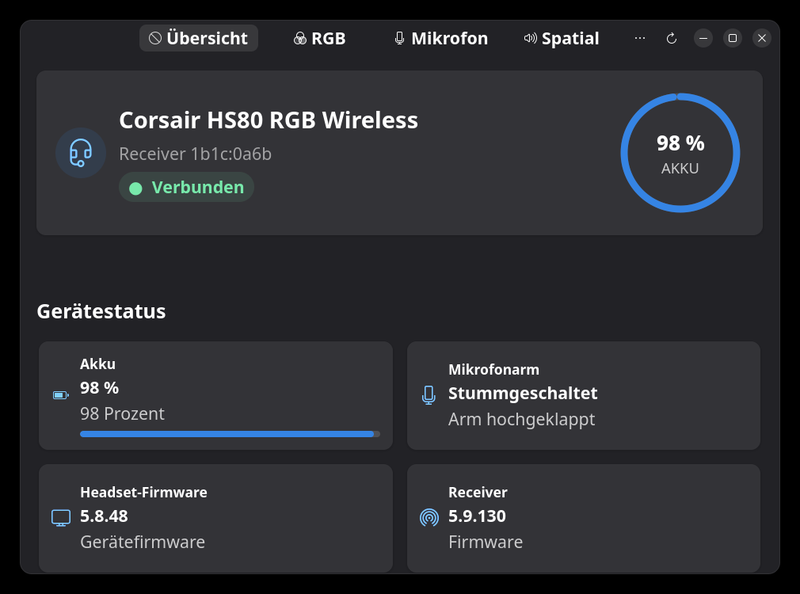Image resolution: width=800 pixels, height=594 pixels.
Task: Click the wireless signal icon in Receiver card
Action: (429, 518)
